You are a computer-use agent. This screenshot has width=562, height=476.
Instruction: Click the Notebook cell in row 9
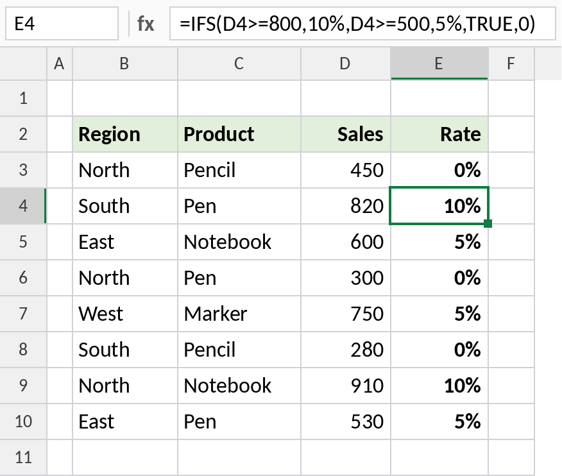pos(239,386)
